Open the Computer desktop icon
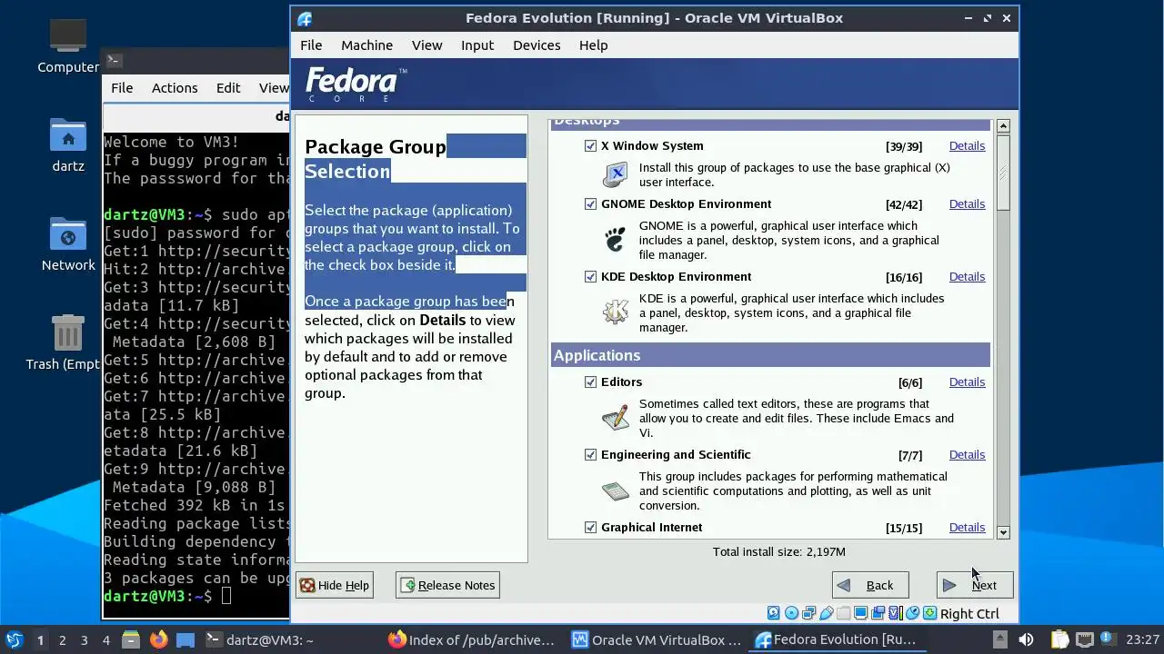This screenshot has width=1164, height=654. (x=68, y=45)
